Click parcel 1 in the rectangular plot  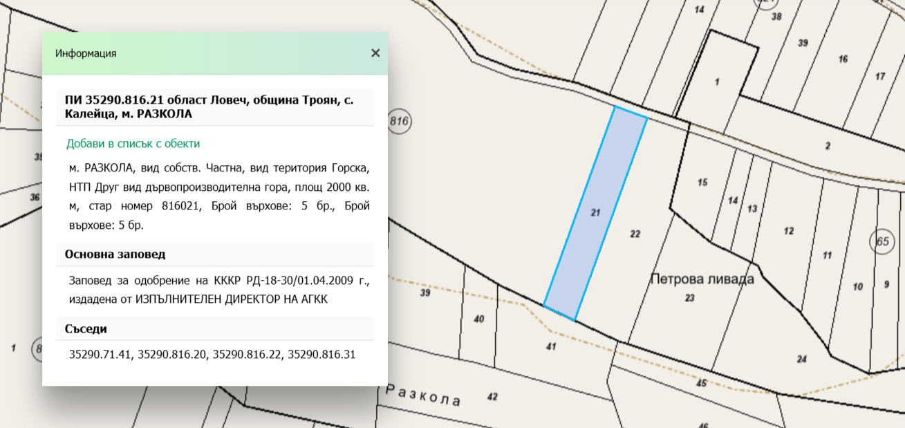tap(717, 82)
